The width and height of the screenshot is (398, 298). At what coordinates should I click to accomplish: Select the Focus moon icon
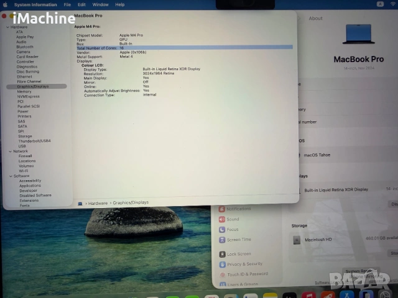pos(222,230)
